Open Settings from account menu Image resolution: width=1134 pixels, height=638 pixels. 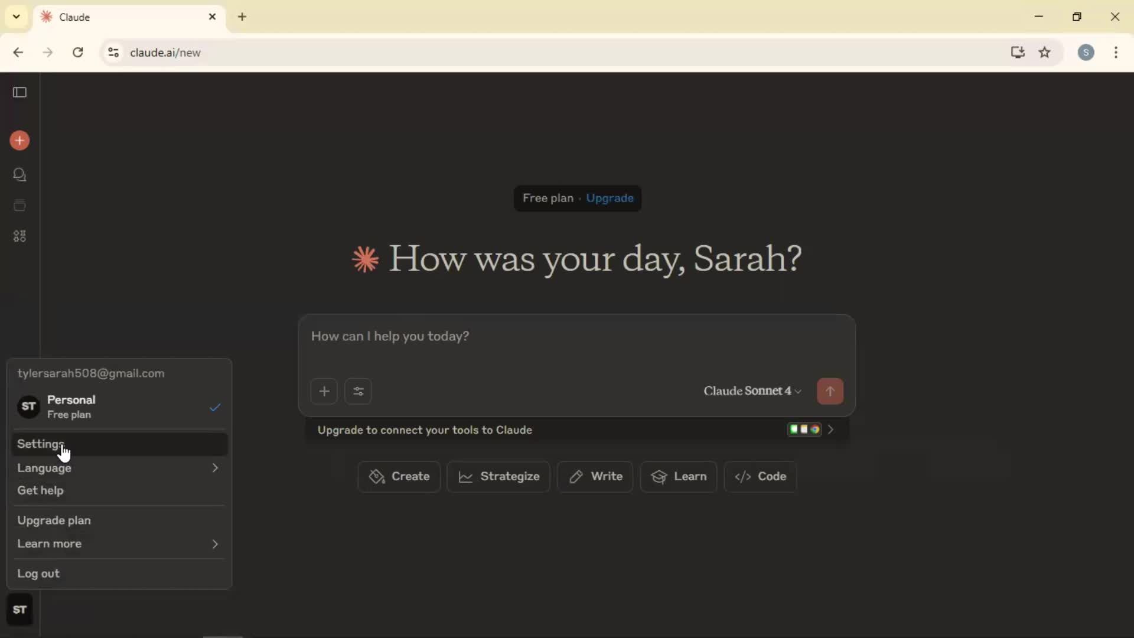point(119,444)
